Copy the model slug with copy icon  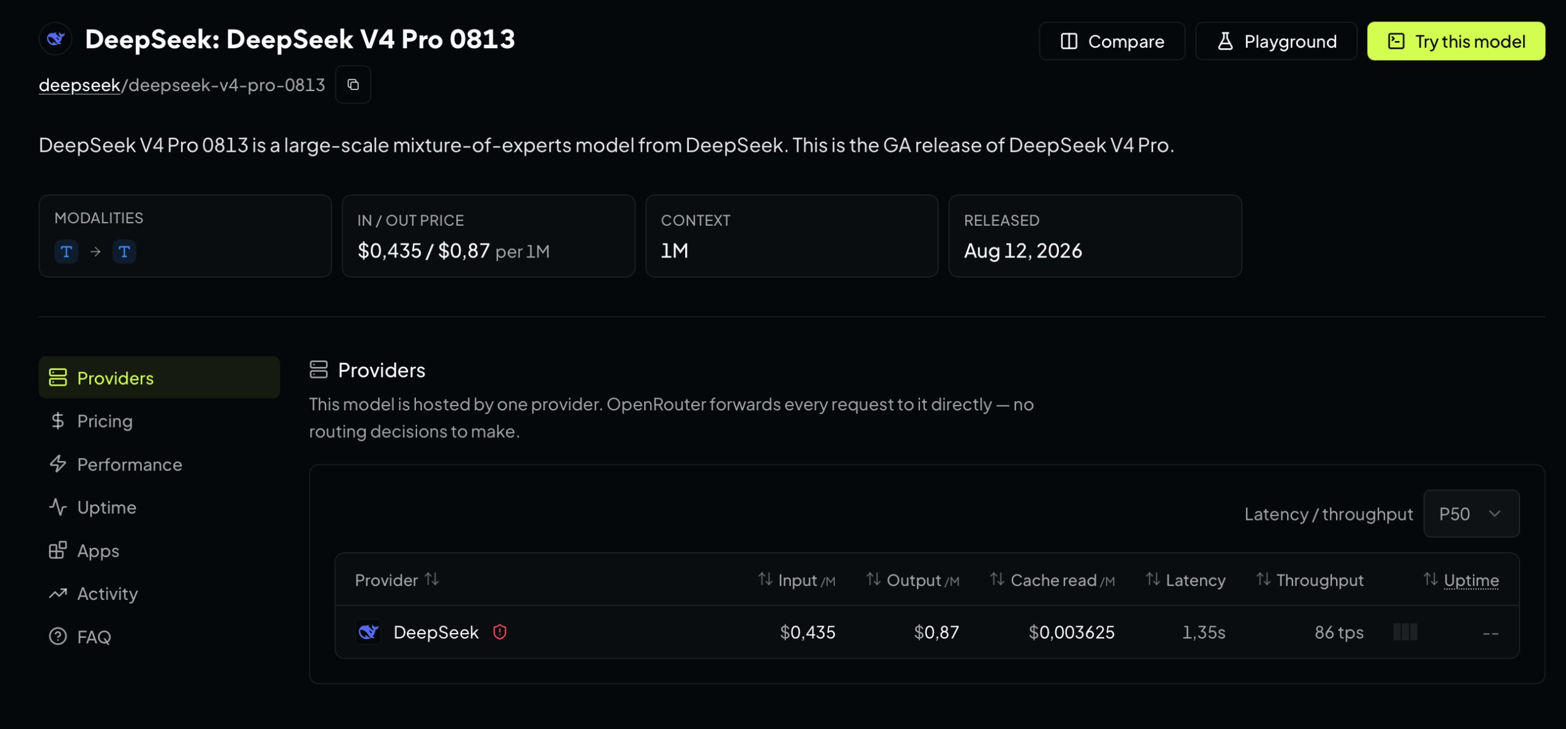pos(353,84)
